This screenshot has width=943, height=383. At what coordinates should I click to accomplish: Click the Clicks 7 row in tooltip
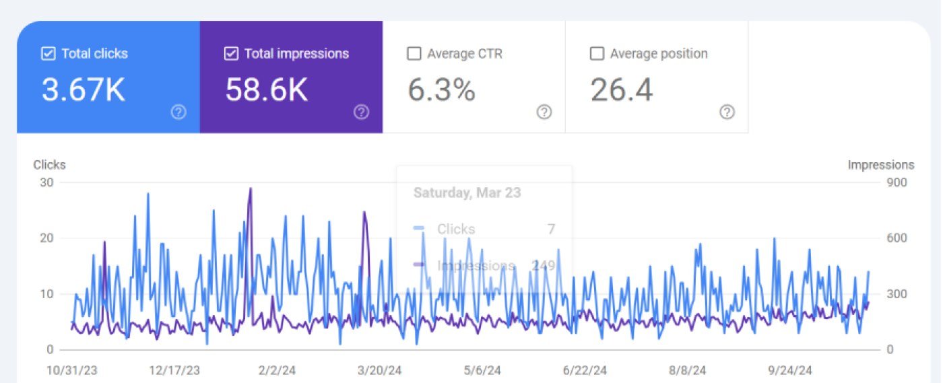[x=484, y=229]
